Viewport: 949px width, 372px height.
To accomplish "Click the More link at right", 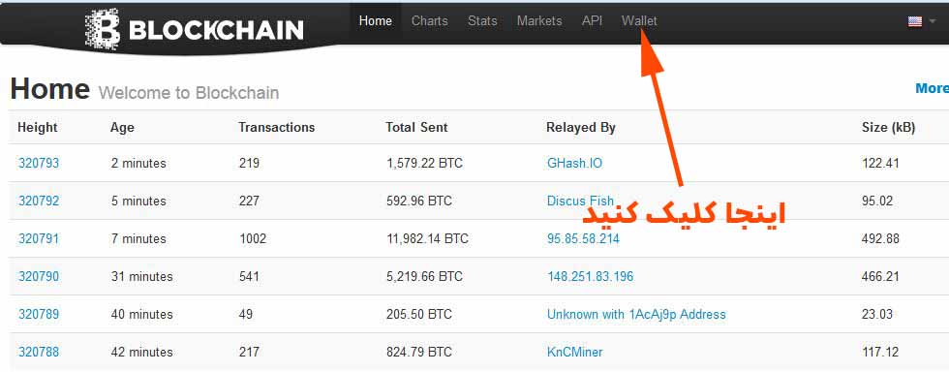I will point(932,88).
